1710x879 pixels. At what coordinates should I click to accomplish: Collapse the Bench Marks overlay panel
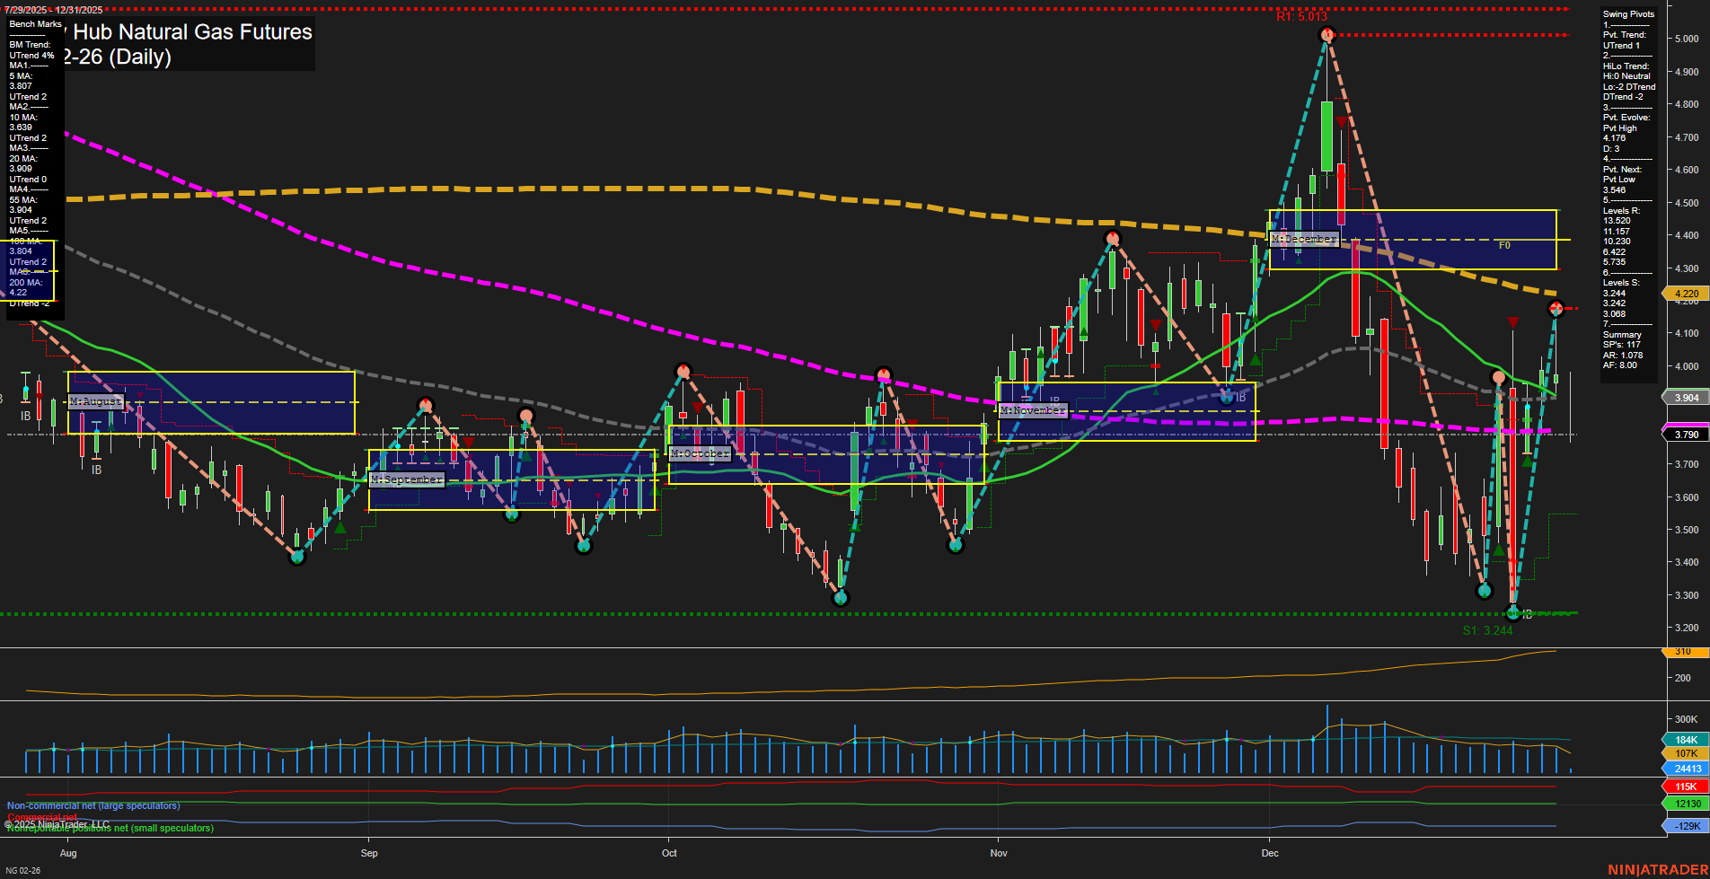pyautogui.click(x=34, y=23)
